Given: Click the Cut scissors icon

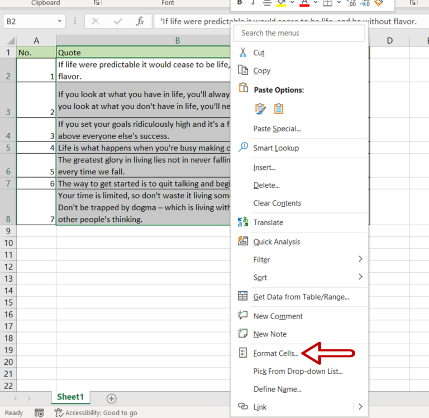Looking at the screenshot, I should pyautogui.click(x=243, y=53).
